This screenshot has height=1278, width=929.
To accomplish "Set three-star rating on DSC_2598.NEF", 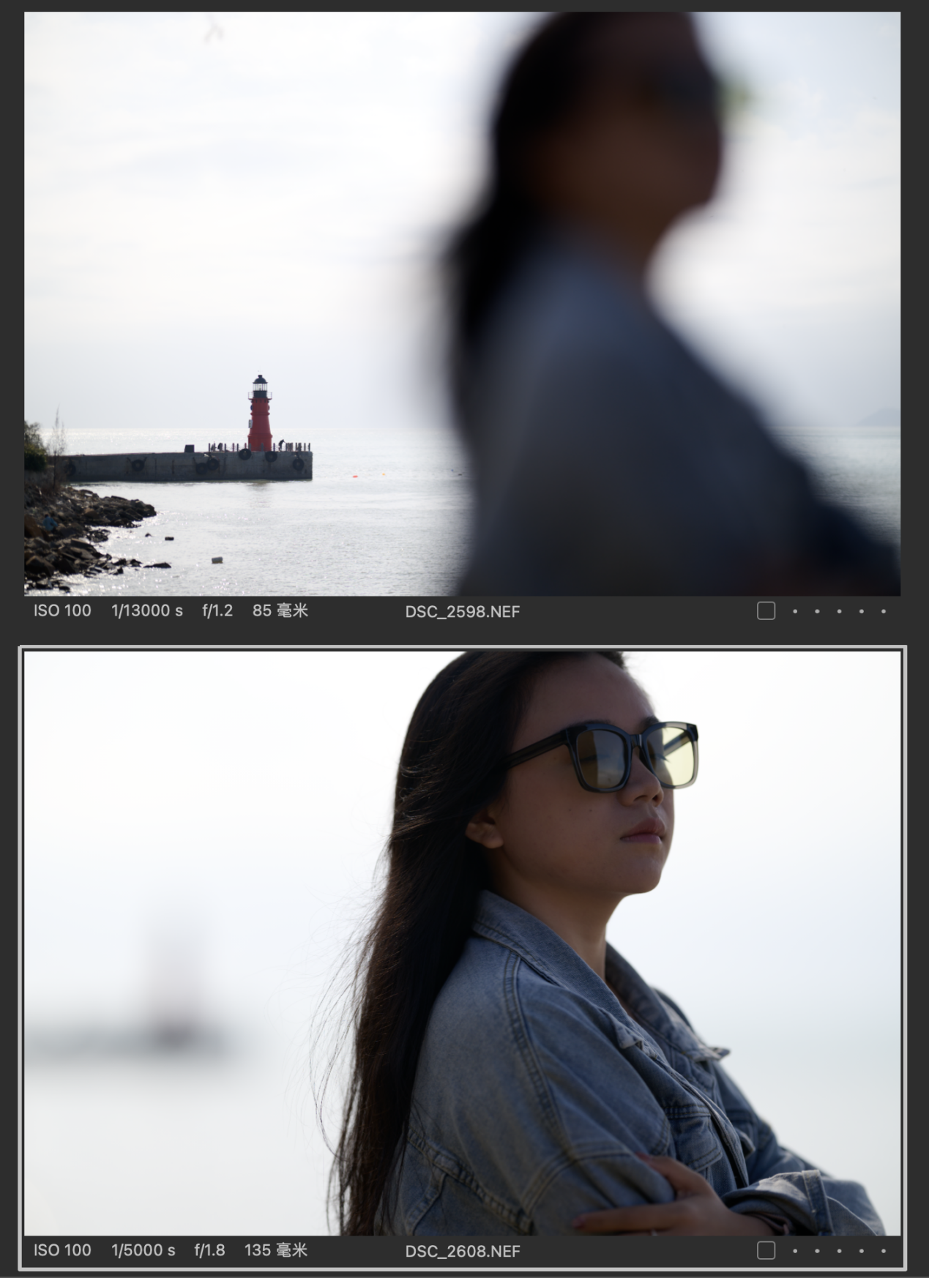I will coord(839,611).
